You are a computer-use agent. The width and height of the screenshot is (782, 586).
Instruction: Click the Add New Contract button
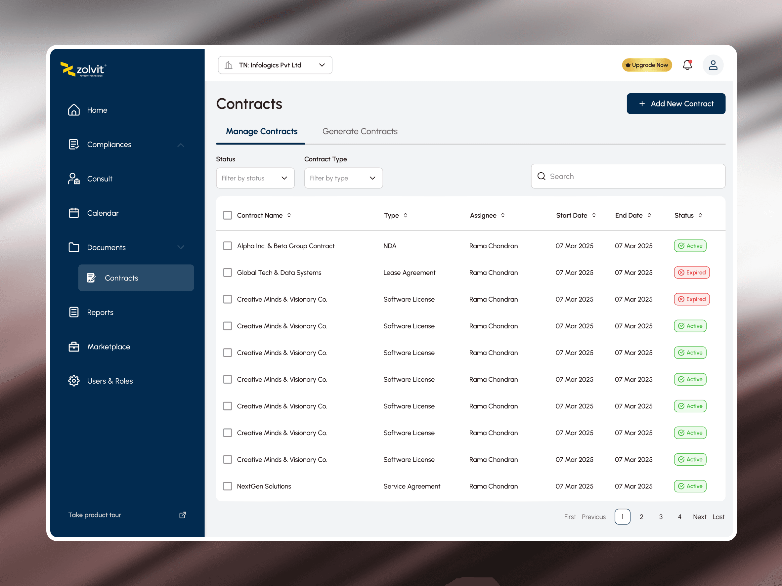(675, 104)
